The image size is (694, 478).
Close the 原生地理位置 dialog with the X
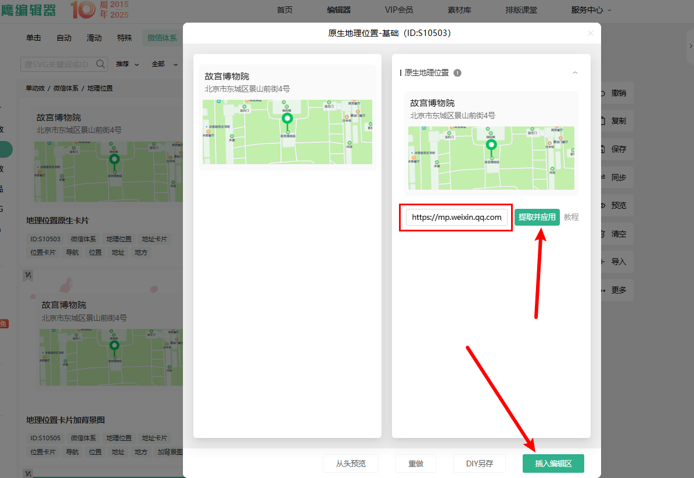[x=591, y=34]
